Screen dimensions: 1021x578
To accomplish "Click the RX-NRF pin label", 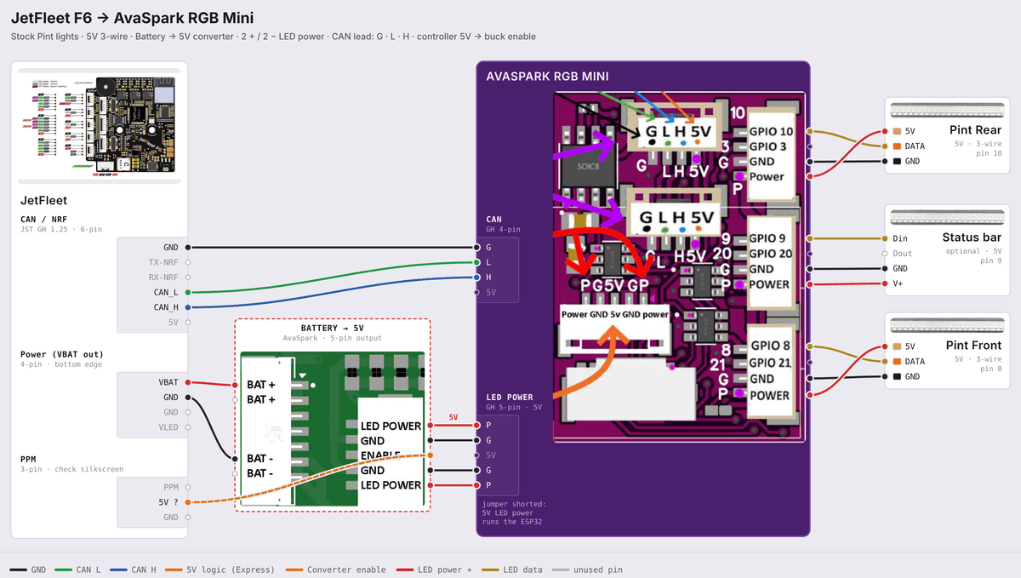I will [x=163, y=278].
